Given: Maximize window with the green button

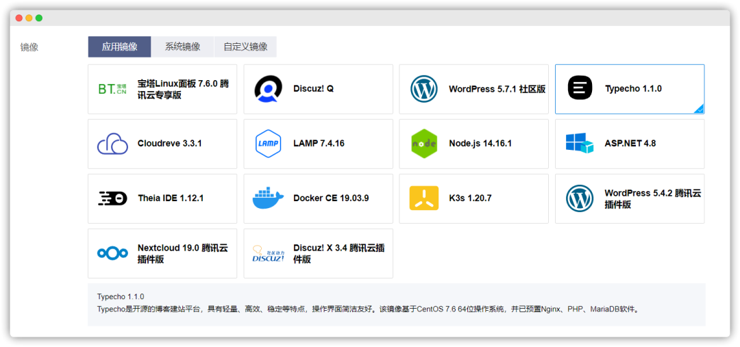Looking at the screenshot, I should (x=38, y=18).
